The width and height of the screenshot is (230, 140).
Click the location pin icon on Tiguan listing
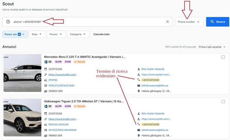139,136
